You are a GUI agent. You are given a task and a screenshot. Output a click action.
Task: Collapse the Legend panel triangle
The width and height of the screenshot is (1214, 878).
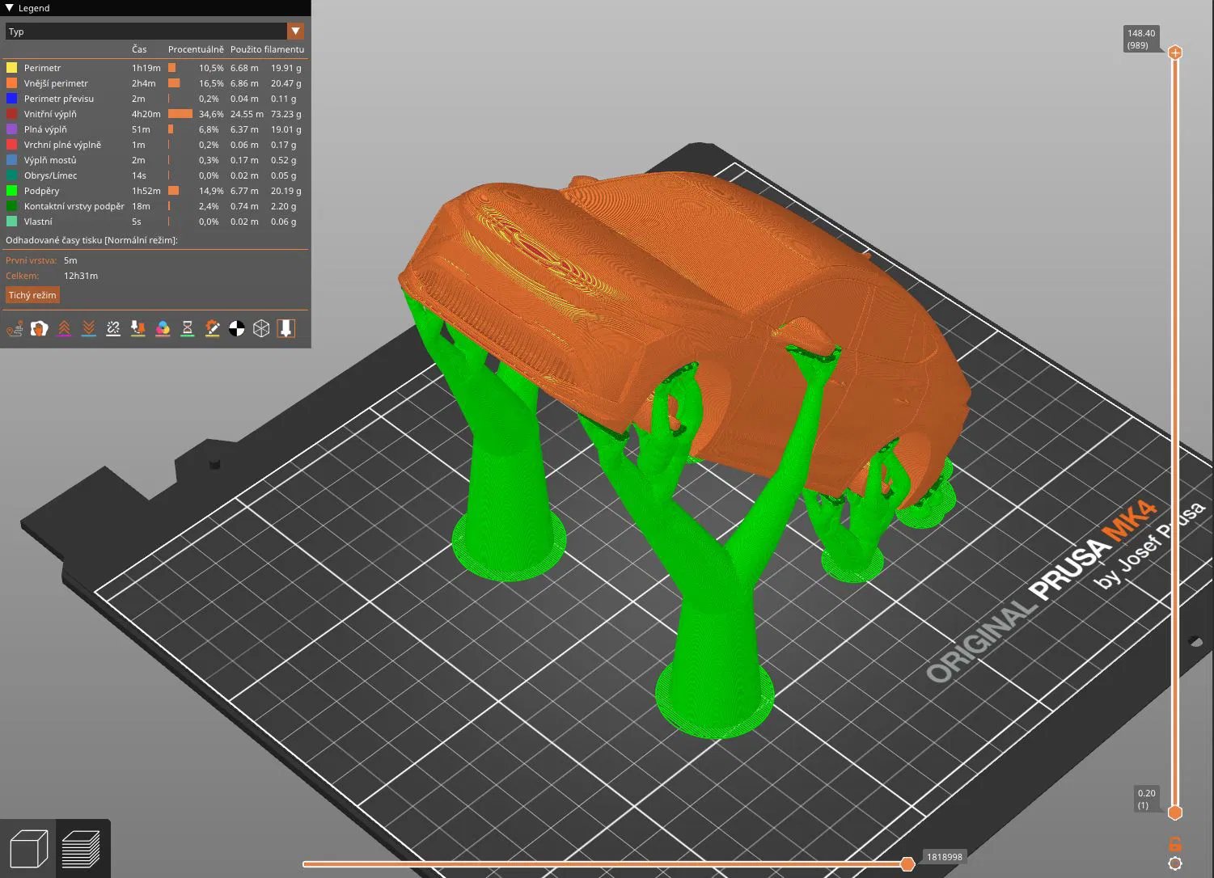[10, 8]
